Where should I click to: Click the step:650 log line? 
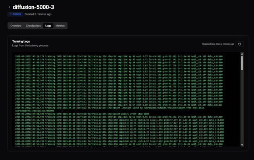coord(119,138)
